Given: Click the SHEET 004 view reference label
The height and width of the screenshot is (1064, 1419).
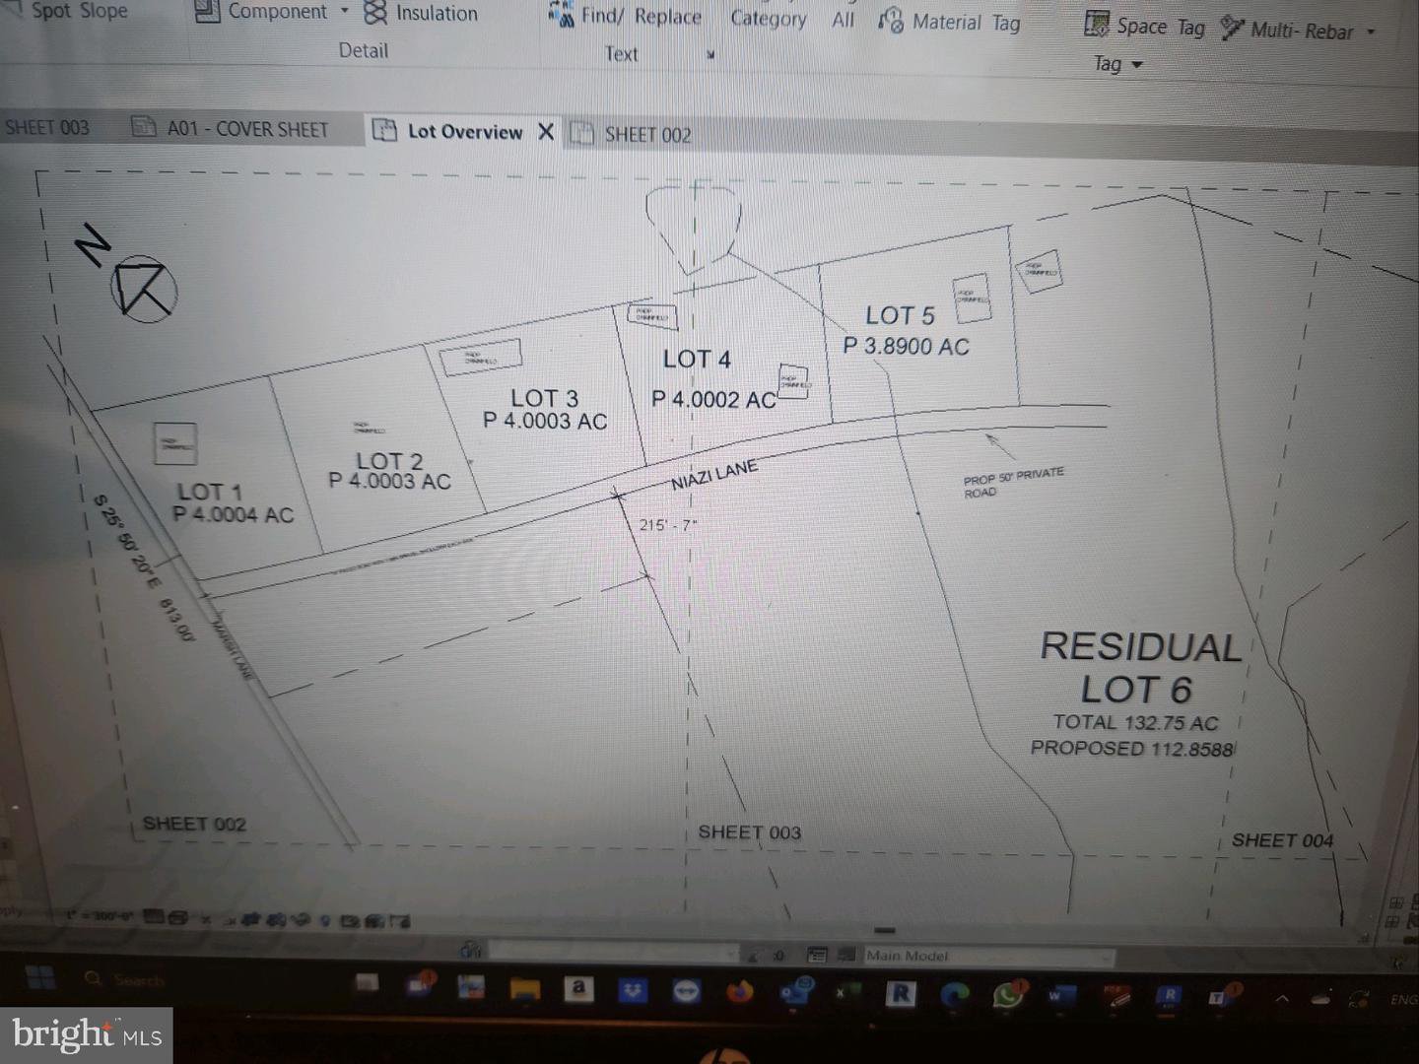Looking at the screenshot, I should pyautogui.click(x=1282, y=840).
